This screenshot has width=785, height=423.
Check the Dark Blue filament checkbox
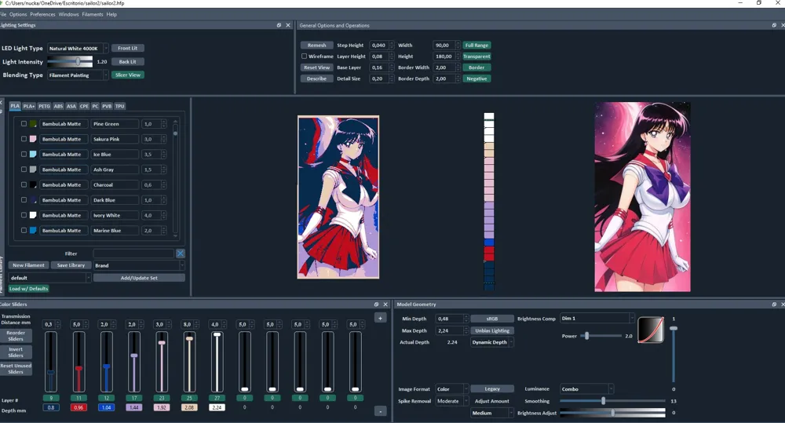(24, 200)
